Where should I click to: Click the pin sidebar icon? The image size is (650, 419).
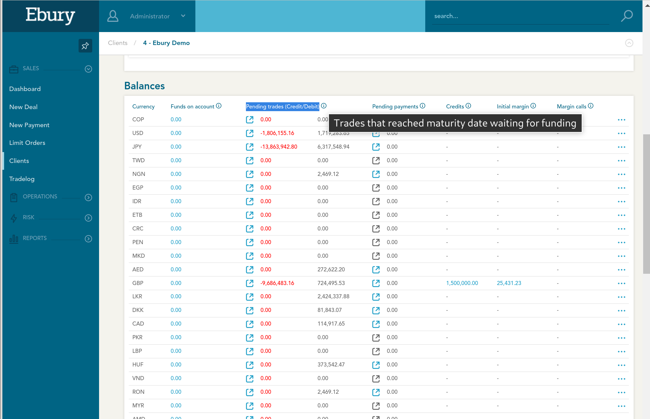85,46
